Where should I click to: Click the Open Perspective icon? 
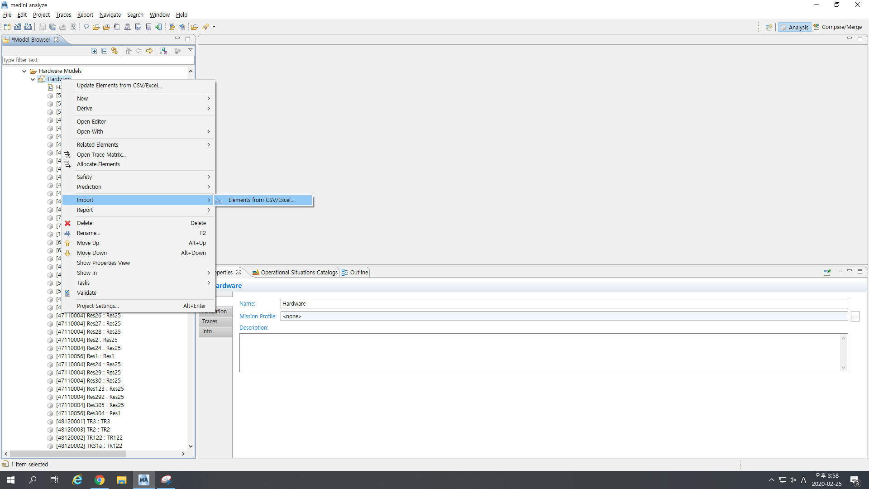pos(769,27)
